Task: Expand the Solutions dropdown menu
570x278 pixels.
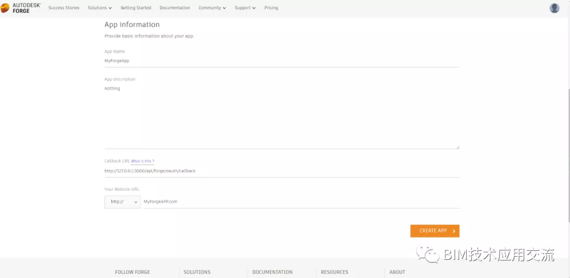Action: tap(100, 8)
